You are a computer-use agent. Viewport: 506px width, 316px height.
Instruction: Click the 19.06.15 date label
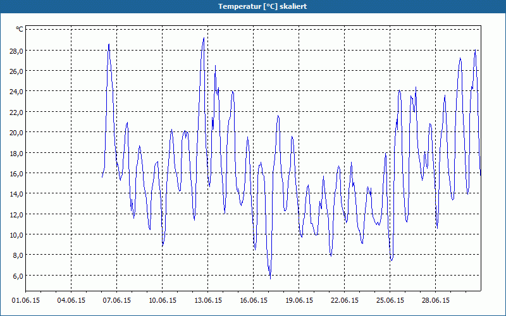pyautogui.click(x=299, y=301)
